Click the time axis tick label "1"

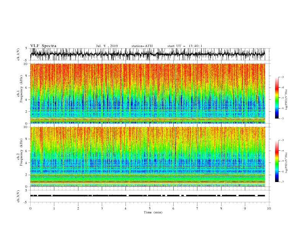(54, 208)
